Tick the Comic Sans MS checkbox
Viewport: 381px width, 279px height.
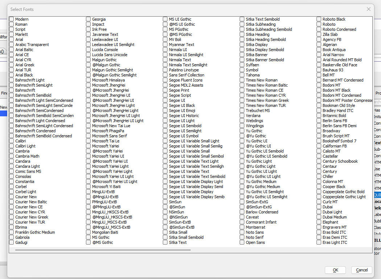(x=12, y=171)
